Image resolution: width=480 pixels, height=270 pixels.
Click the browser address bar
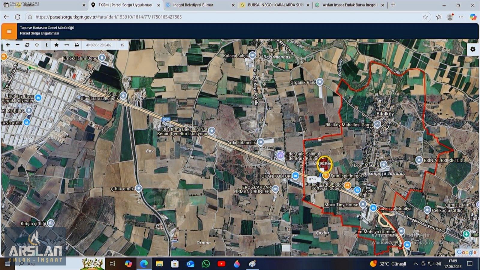click(228, 17)
